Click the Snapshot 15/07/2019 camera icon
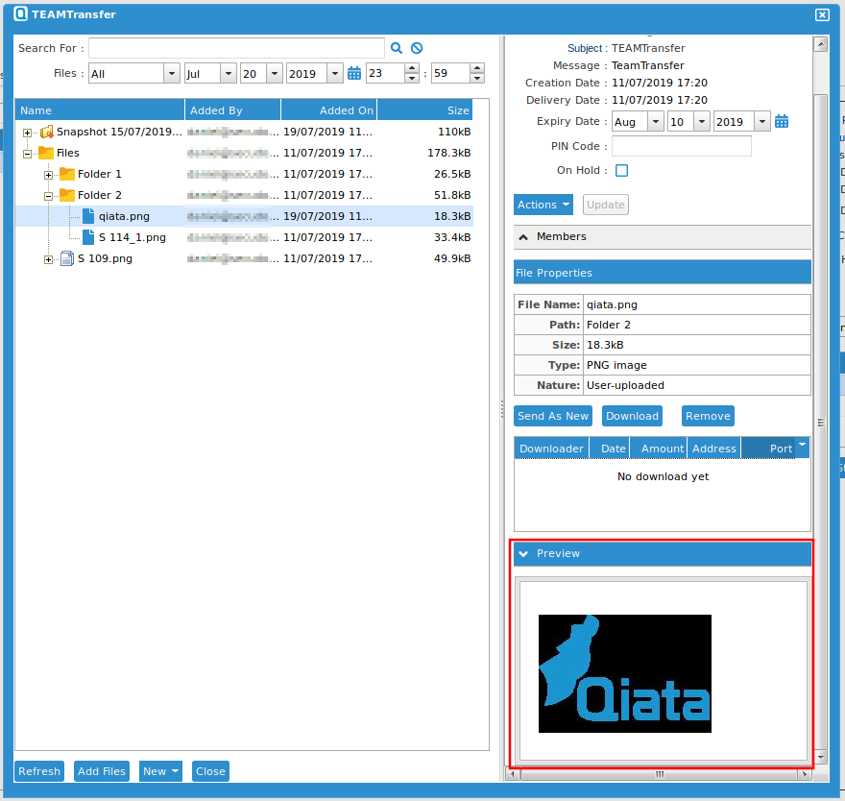 pos(45,132)
